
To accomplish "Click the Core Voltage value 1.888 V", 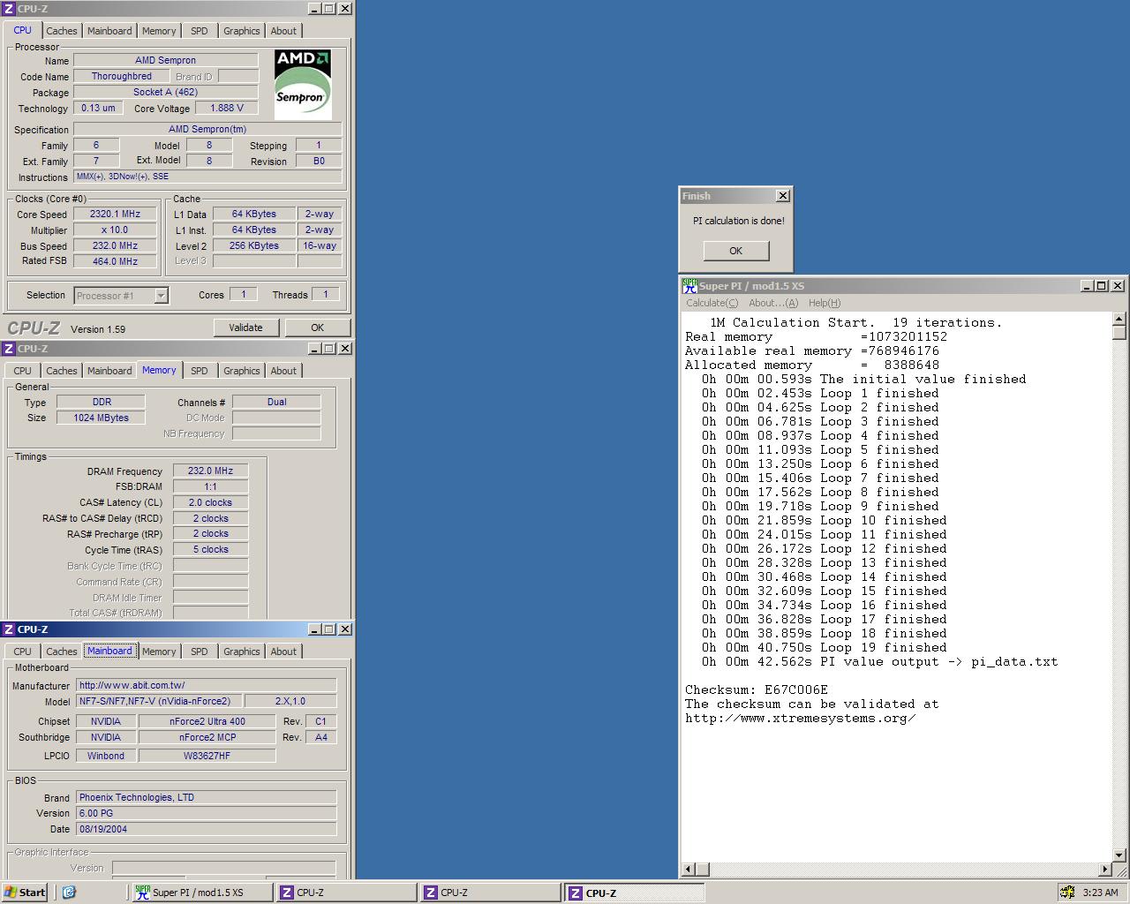I will (x=227, y=108).
